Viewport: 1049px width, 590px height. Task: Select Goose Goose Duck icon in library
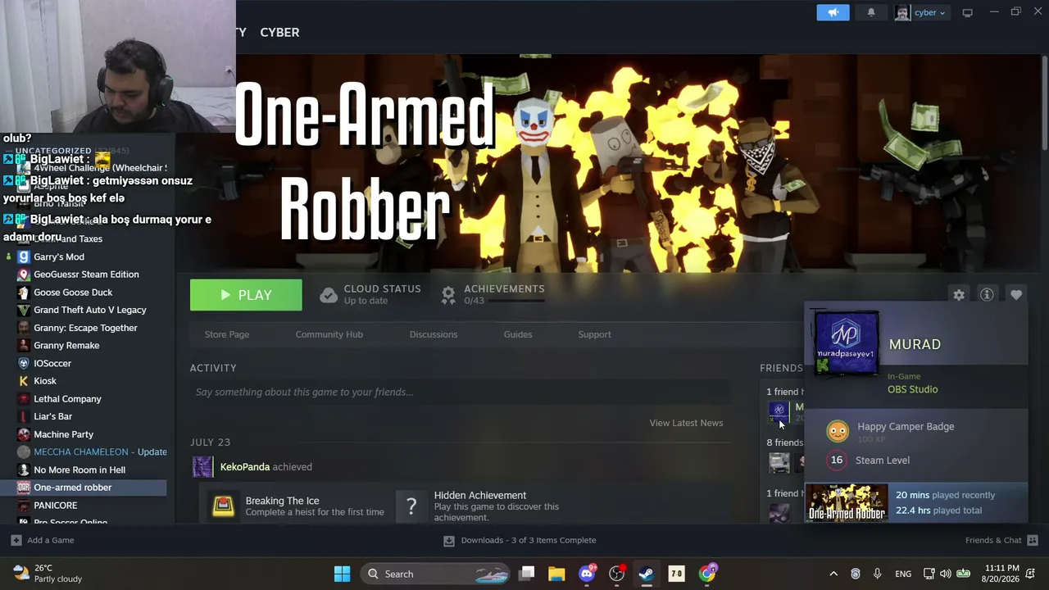[x=24, y=293]
